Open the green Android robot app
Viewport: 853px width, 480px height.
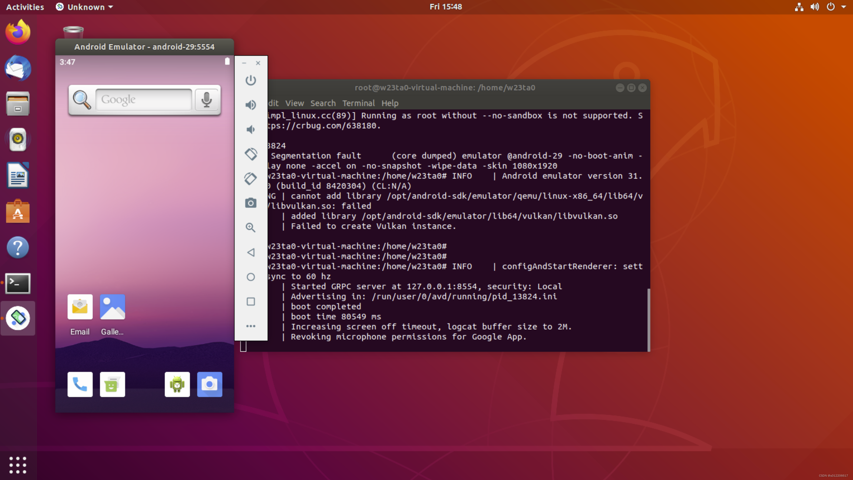coord(177,384)
